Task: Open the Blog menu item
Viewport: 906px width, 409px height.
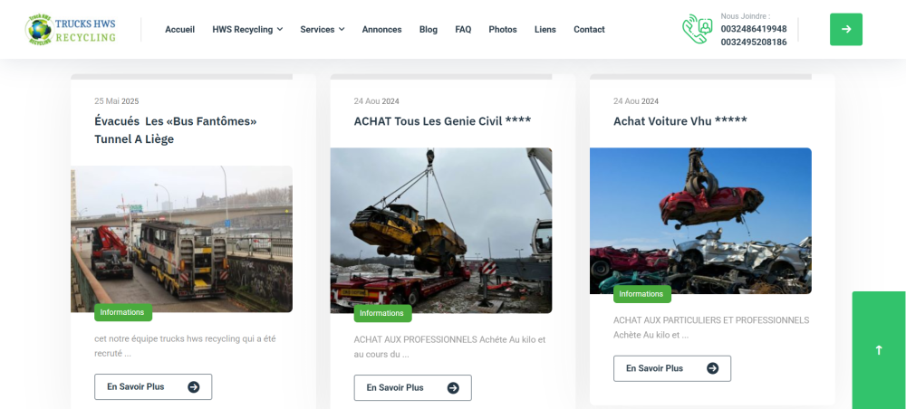Action: coord(429,30)
